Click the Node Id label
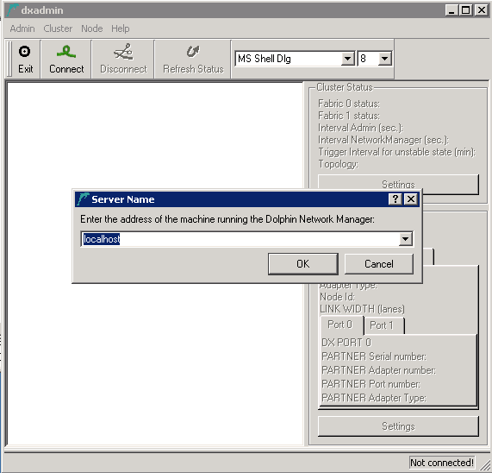This screenshot has height=473, width=492. click(337, 297)
